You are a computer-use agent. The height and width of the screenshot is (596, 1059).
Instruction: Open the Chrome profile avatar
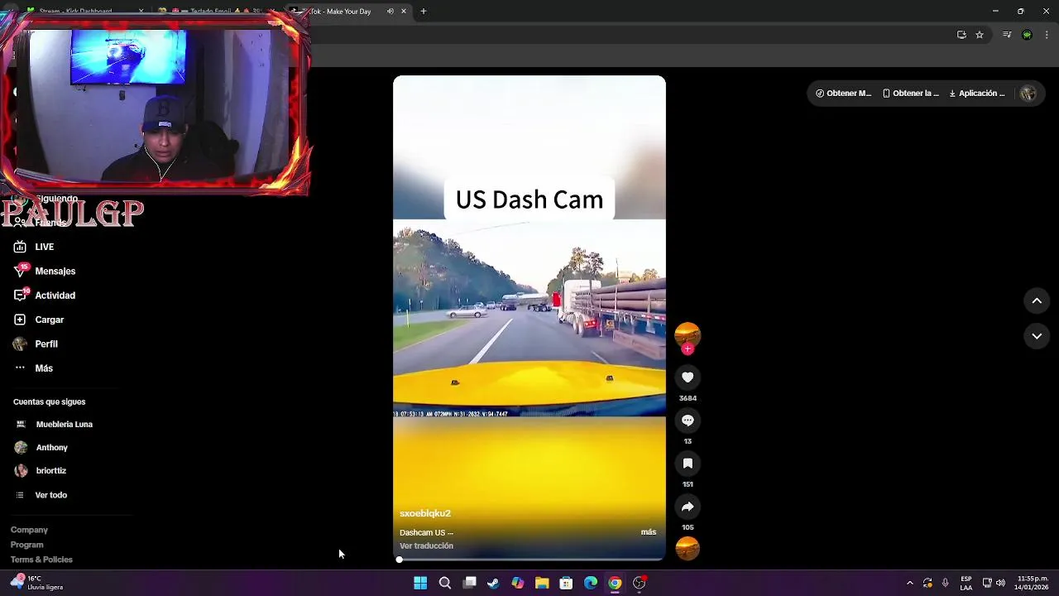[1027, 35]
